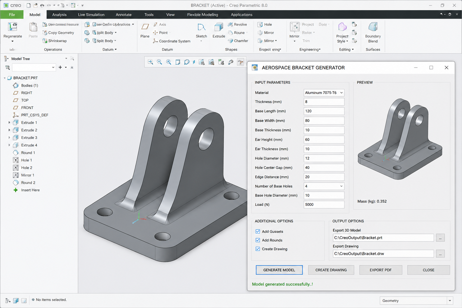Open the Model Tree search combo box
The height and width of the screenshot is (308, 462).
tap(34, 67)
